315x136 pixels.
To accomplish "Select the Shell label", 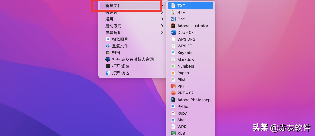I will tap(182, 120).
